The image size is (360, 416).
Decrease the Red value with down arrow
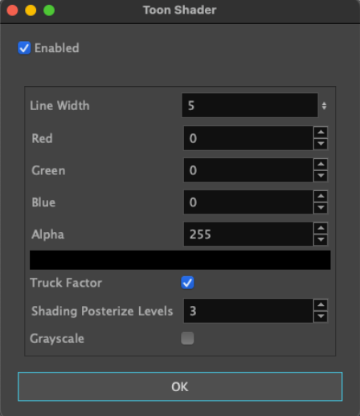321,144
